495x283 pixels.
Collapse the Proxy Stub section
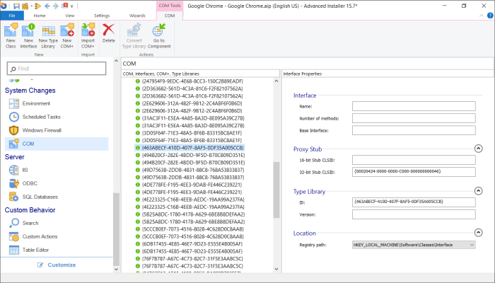pos(478,149)
